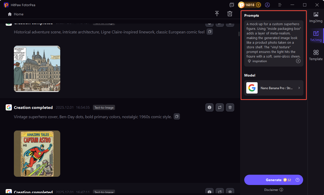Switch to the Img2Img tab
This screenshot has height=195, width=324.
click(x=316, y=17)
